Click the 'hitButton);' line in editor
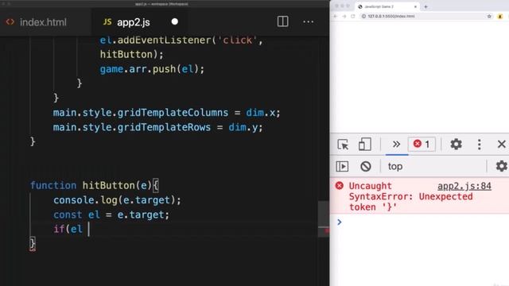Viewport: 509px width, 286px height. pos(131,55)
